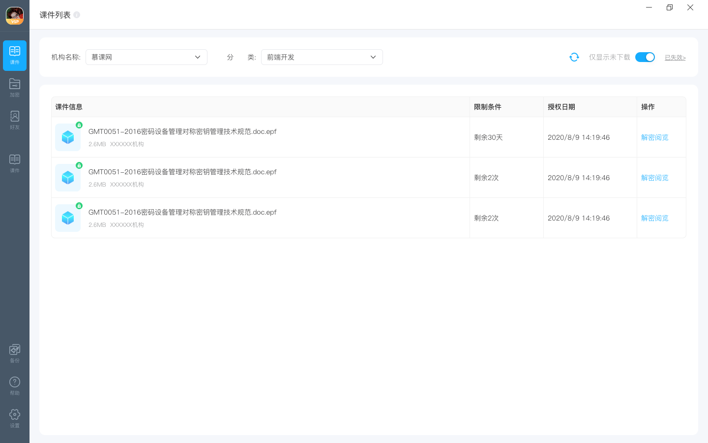This screenshot has height=443, width=708.
Task: Expand the 分类 dropdown showing 前端开发
Action: click(322, 57)
